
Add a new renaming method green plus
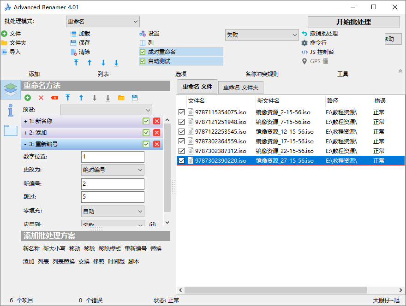28,98
